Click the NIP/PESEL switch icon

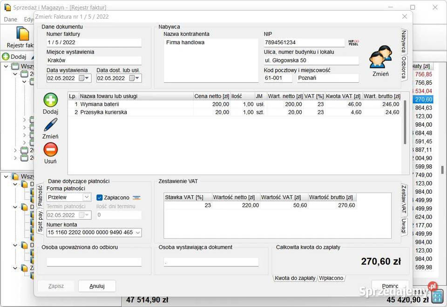[353, 42]
